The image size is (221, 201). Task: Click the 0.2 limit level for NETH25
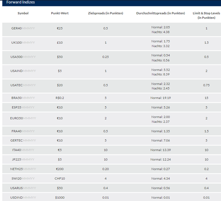(x=206, y=169)
